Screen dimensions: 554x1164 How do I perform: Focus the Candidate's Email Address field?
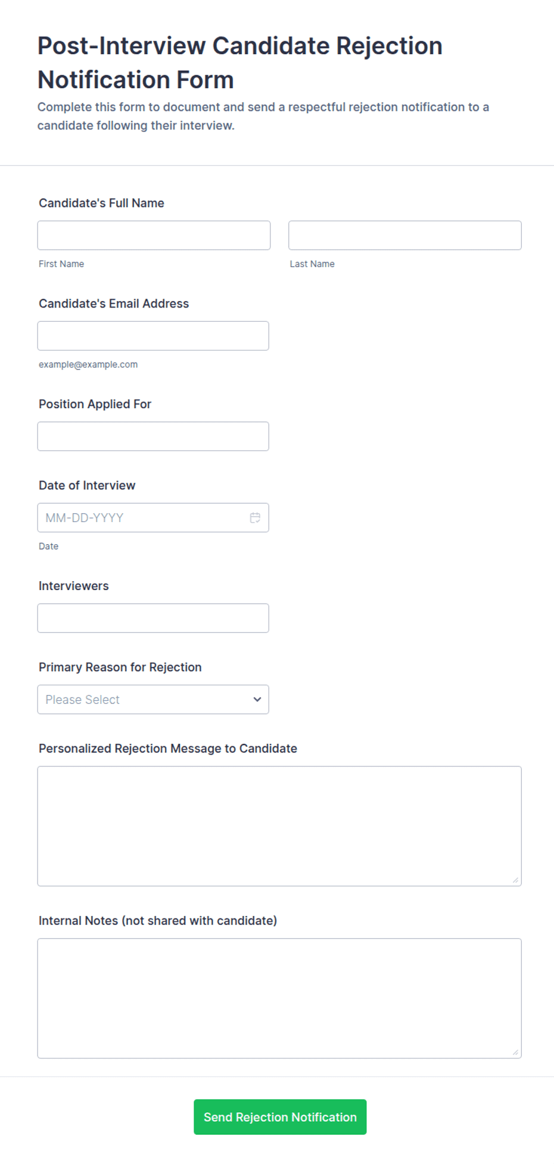(x=153, y=336)
